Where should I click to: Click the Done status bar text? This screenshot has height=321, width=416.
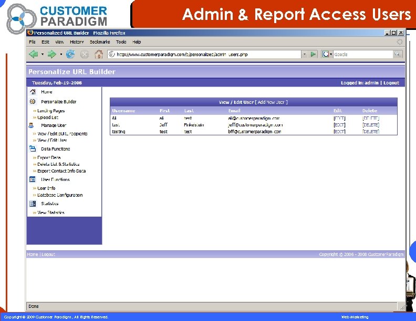[34, 306]
